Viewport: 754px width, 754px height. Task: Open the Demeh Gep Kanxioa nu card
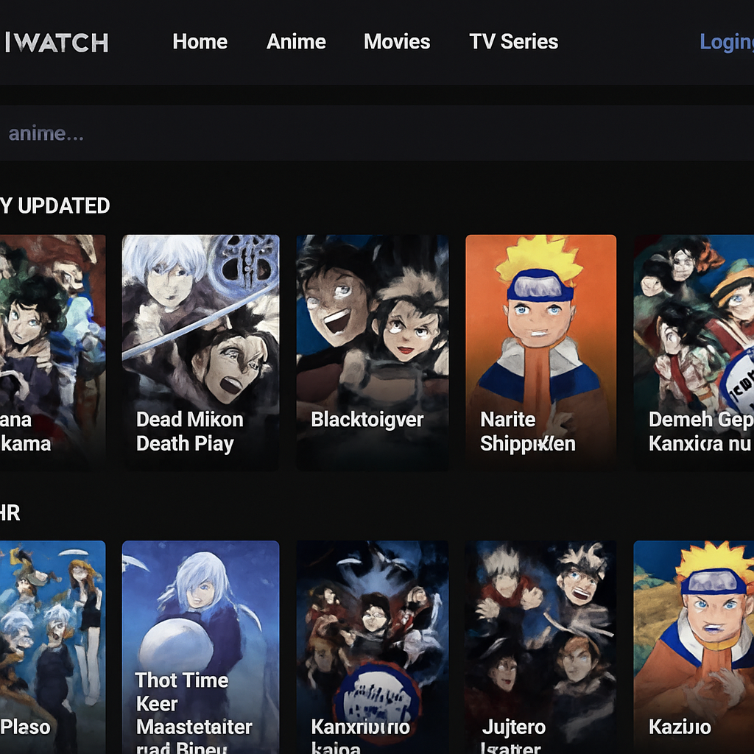point(694,352)
